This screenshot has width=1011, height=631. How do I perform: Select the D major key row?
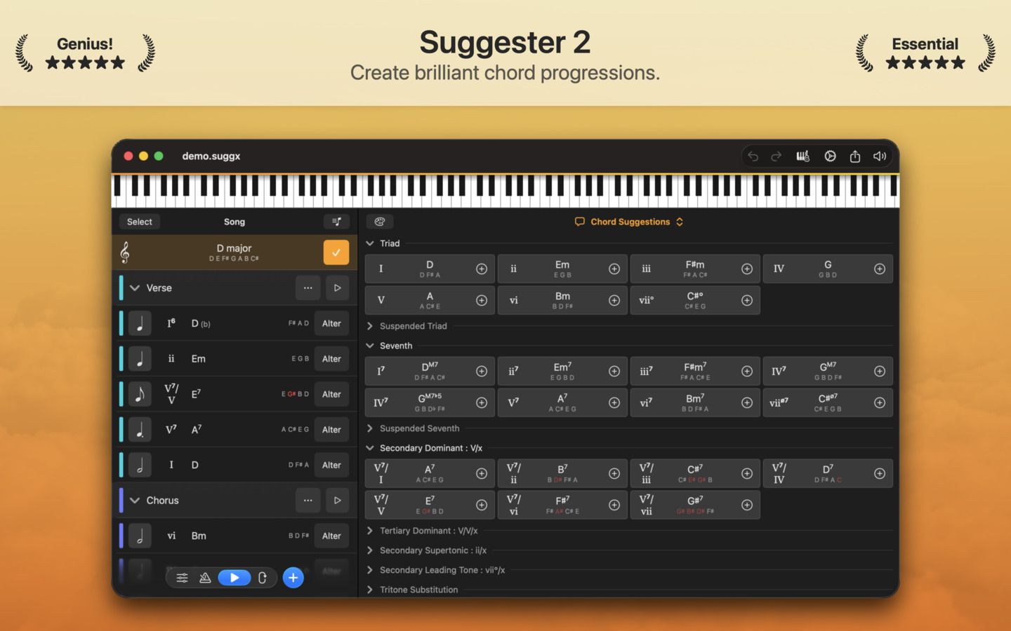[234, 252]
